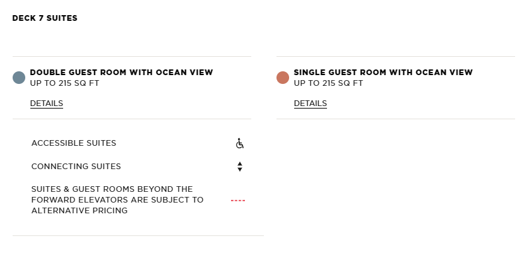Click the downward triangle of connecting suites icon

tap(240, 169)
